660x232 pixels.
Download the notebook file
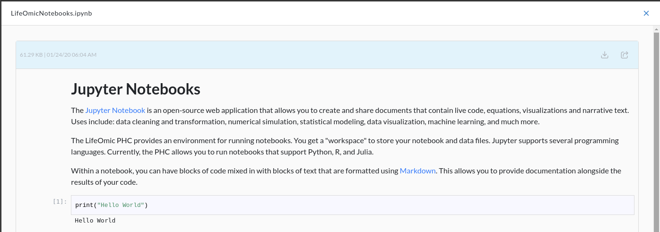[604, 55]
